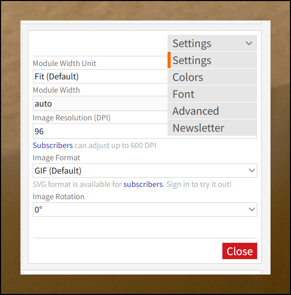Open the Module Width Unit dropdown
291x295 pixels.
click(x=100, y=76)
